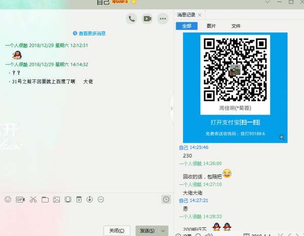Click sender header 自己 14:27:21

tap(194, 201)
